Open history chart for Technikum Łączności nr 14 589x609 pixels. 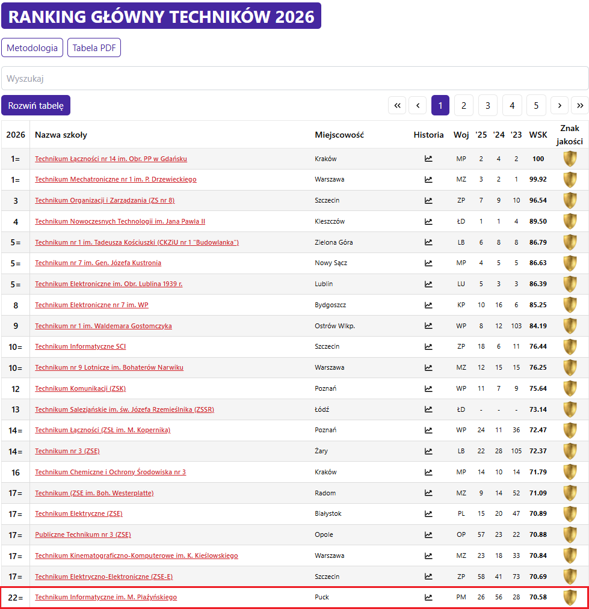[428, 159]
